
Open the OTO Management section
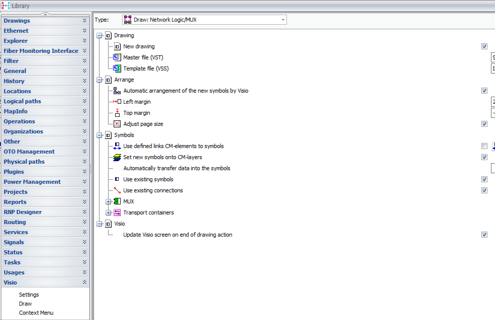coord(45,152)
